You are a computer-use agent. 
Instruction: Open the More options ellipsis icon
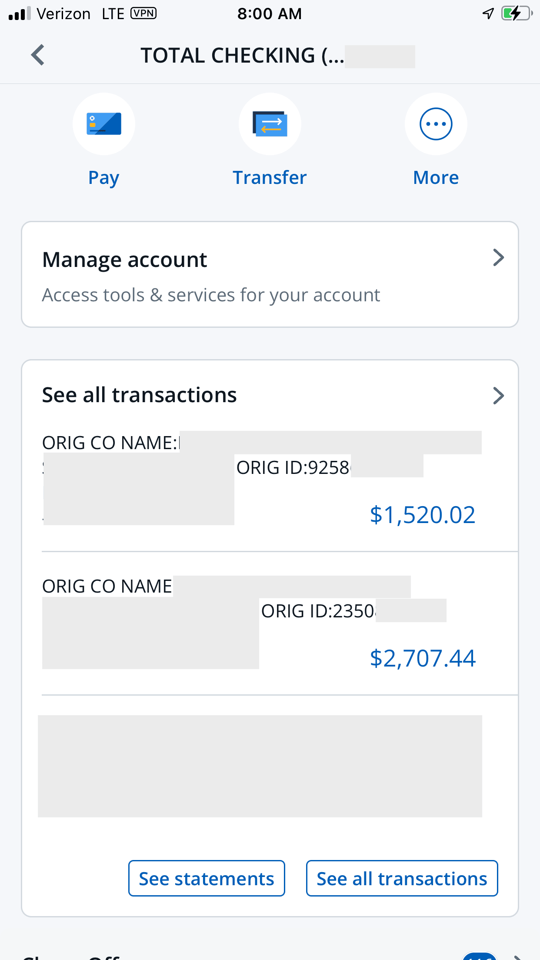click(x=436, y=124)
